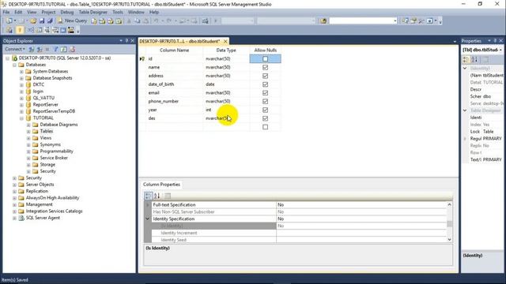Image resolution: width=506 pixels, height=284 pixels.
Task: Click the Save All toolbar icon
Action: 50,21
